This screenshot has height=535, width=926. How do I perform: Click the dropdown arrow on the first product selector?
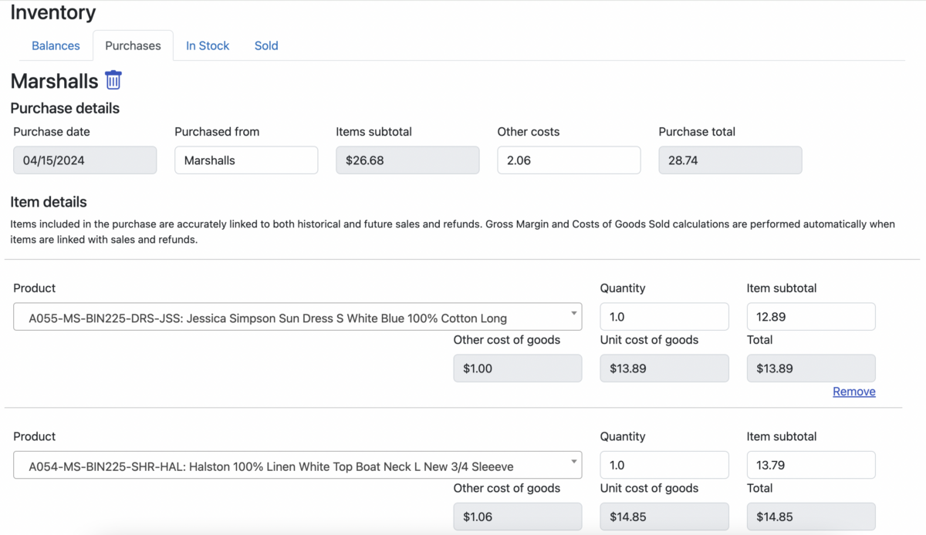click(573, 316)
